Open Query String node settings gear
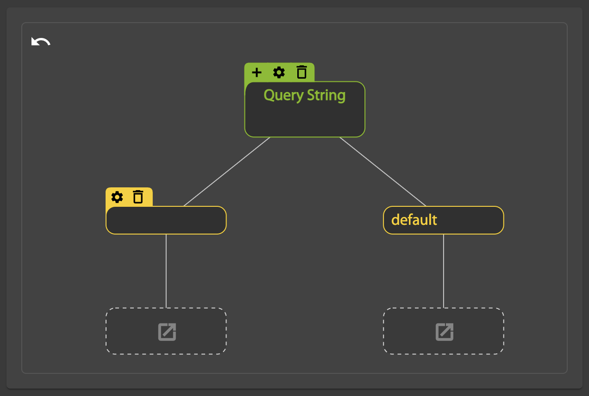The image size is (589, 396). coord(279,72)
